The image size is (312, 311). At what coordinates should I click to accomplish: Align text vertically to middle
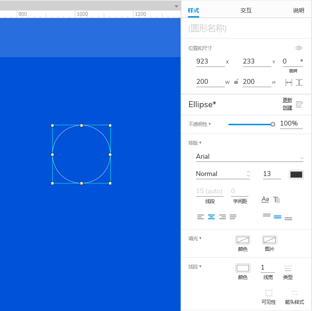click(x=277, y=217)
